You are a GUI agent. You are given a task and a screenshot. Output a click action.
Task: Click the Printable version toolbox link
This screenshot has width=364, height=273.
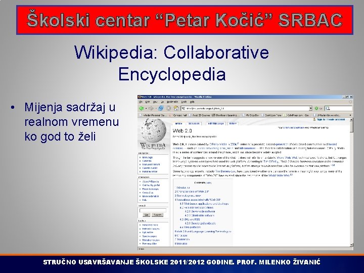151,240
